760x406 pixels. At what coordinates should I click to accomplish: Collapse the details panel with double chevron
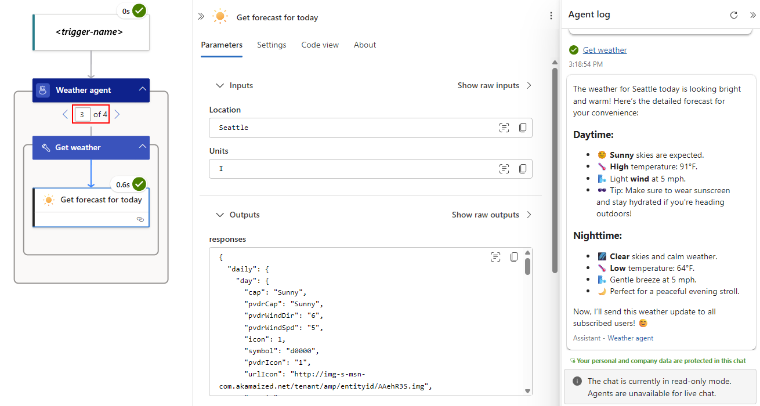(201, 17)
